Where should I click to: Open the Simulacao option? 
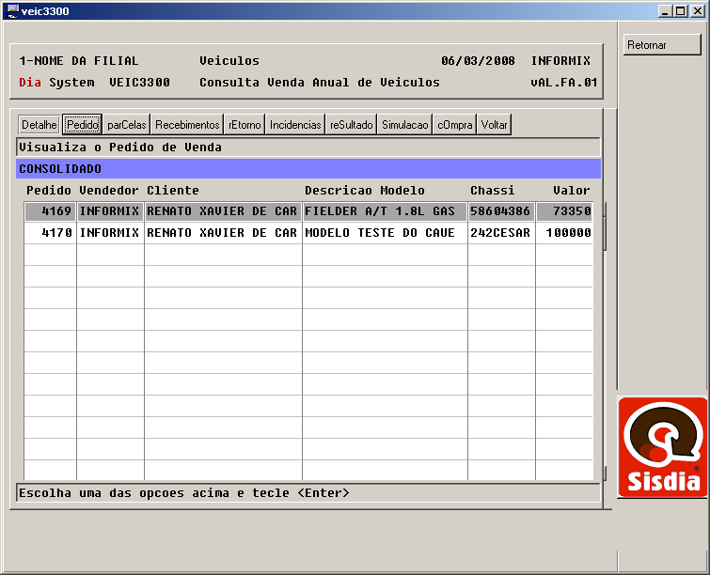[404, 125]
